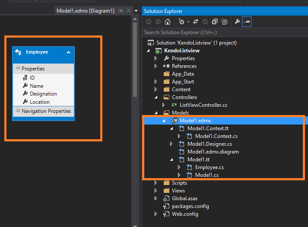Open the Pending Changes Filter dropdown arrow
The width and height of the screenshot is (308, 227).
(x=188, y=22)
